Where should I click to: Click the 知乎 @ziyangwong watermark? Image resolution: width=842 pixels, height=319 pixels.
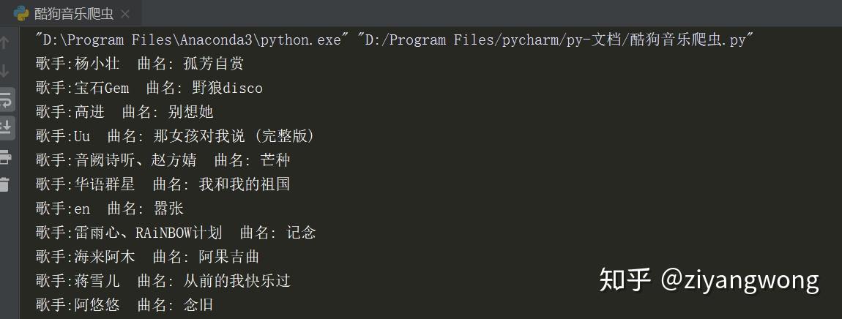click(x=709, y=279)
